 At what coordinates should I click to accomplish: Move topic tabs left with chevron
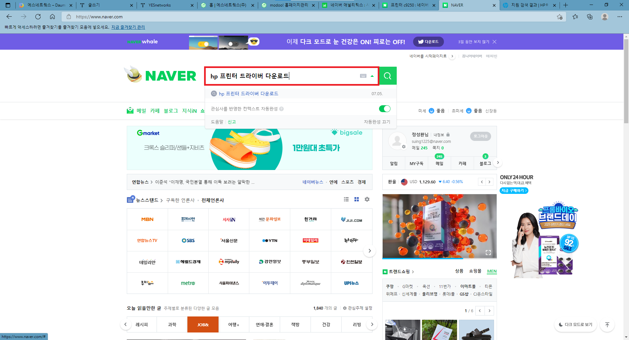tap(125, 324)
